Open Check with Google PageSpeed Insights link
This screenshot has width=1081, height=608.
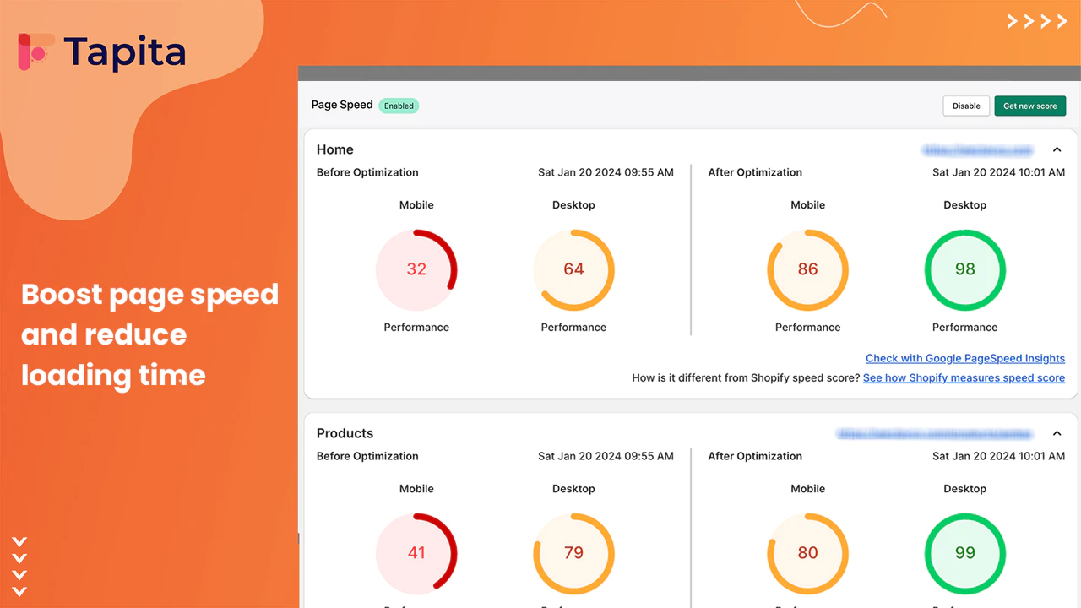(965, 358)
